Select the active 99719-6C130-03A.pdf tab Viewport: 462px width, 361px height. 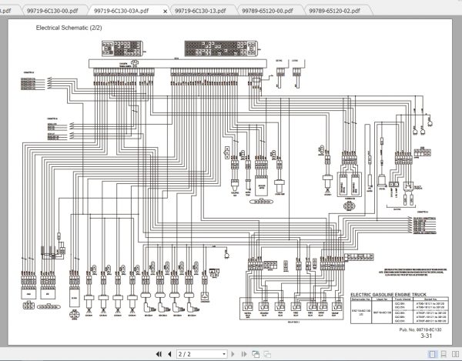click(122, 11)
